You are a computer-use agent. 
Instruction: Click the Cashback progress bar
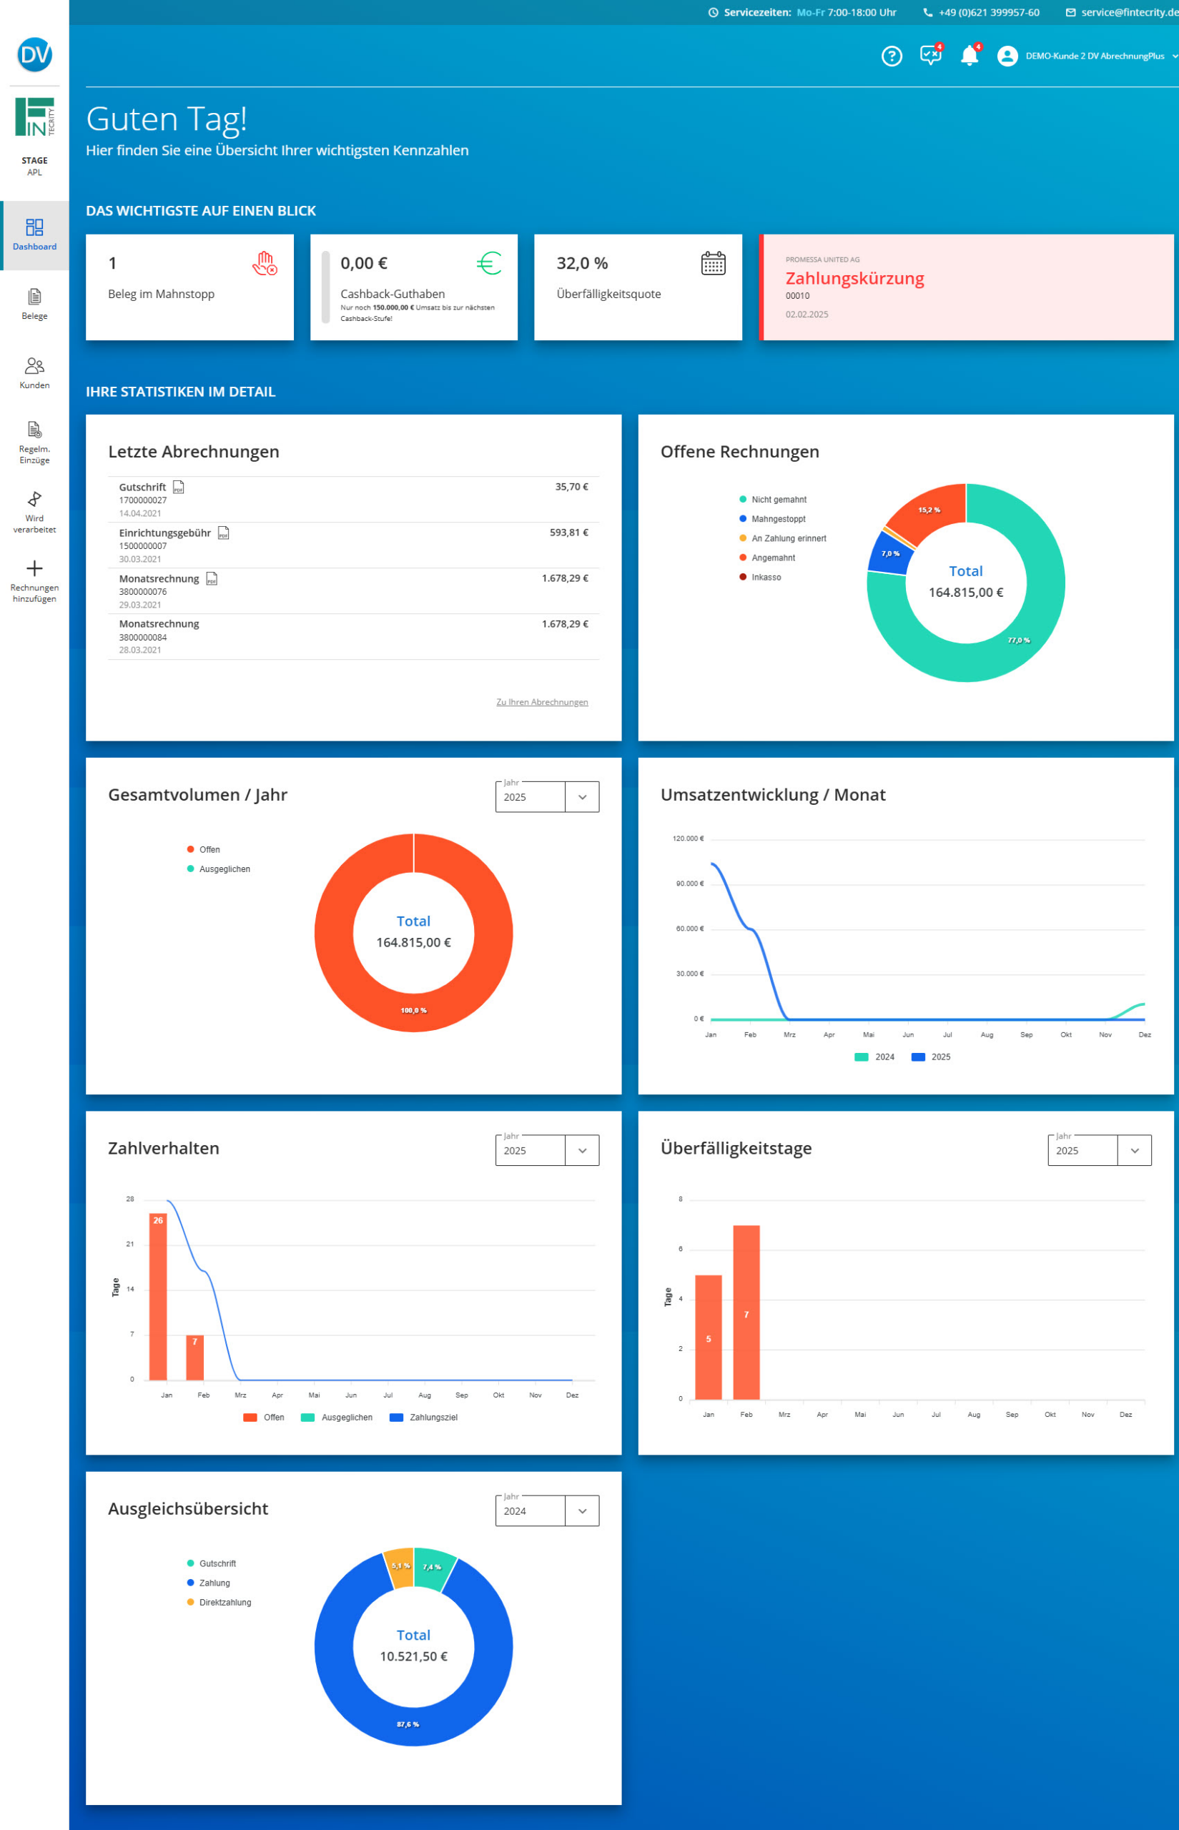tap(325, 287)
